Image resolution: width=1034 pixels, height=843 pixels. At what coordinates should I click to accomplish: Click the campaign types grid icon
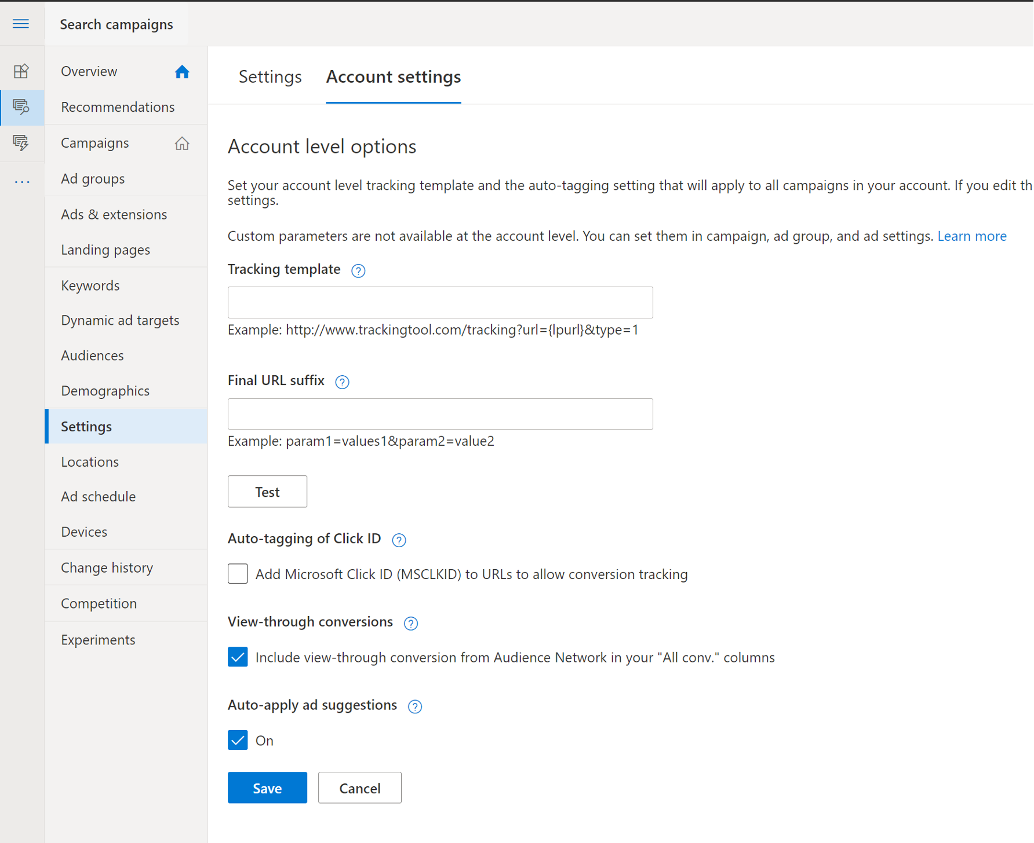tap(21, 71)
